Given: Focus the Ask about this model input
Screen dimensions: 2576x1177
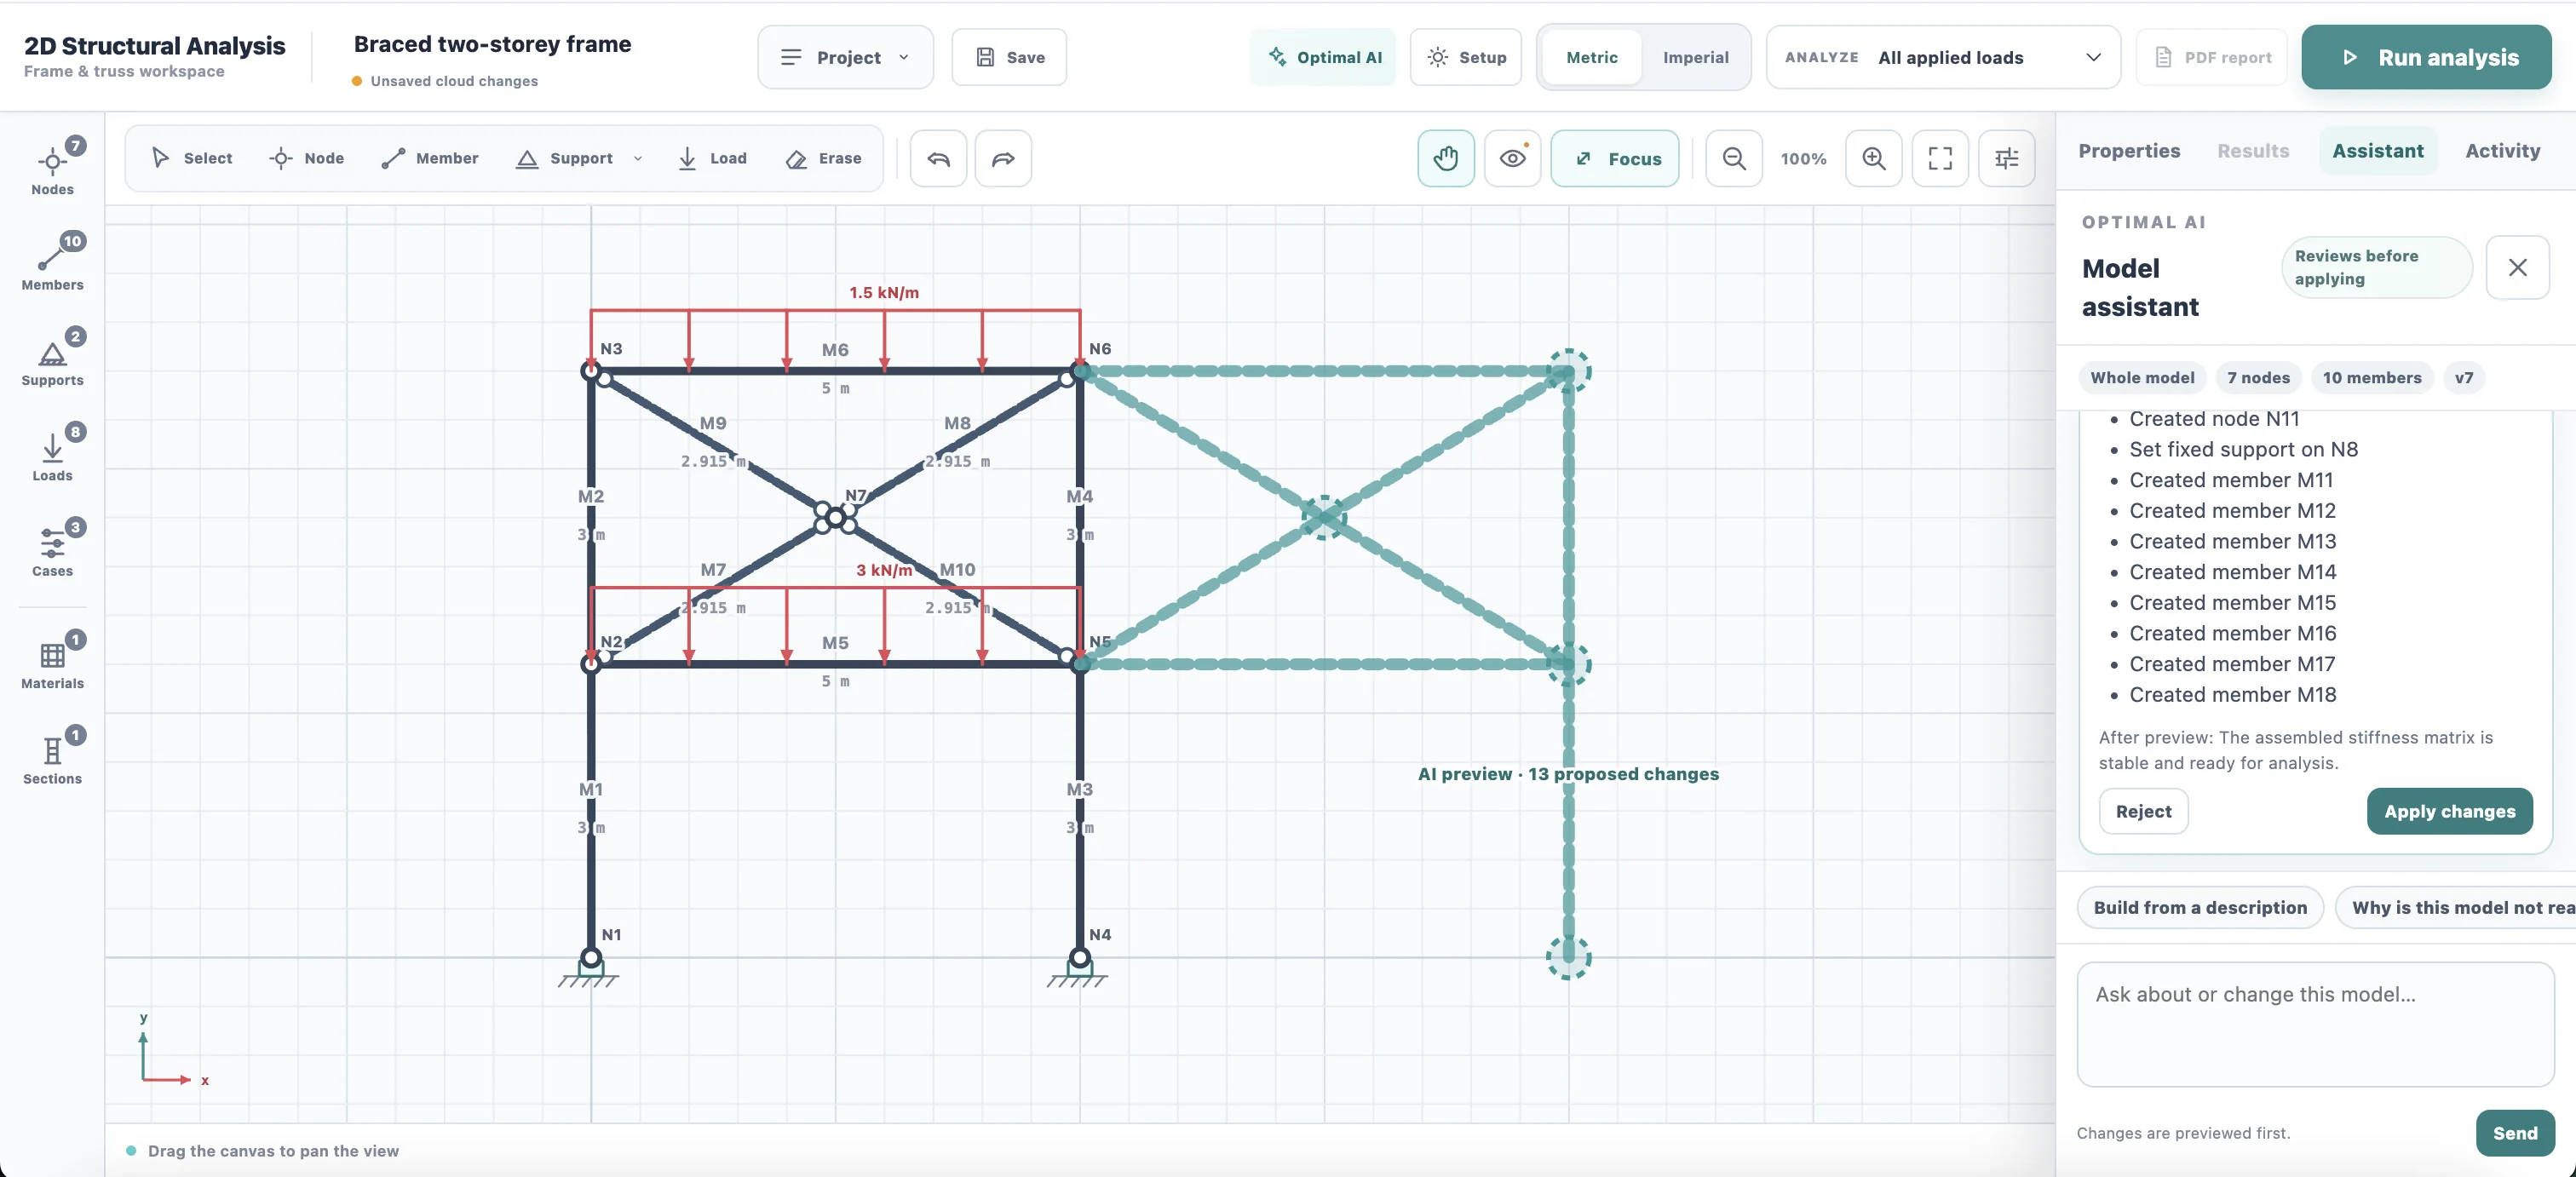Looking at the screenshot, I should click(2315, 1024).
